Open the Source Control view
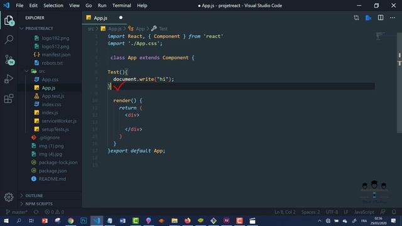The width and height of the screenshot is (402, 226). pos(9,60)
